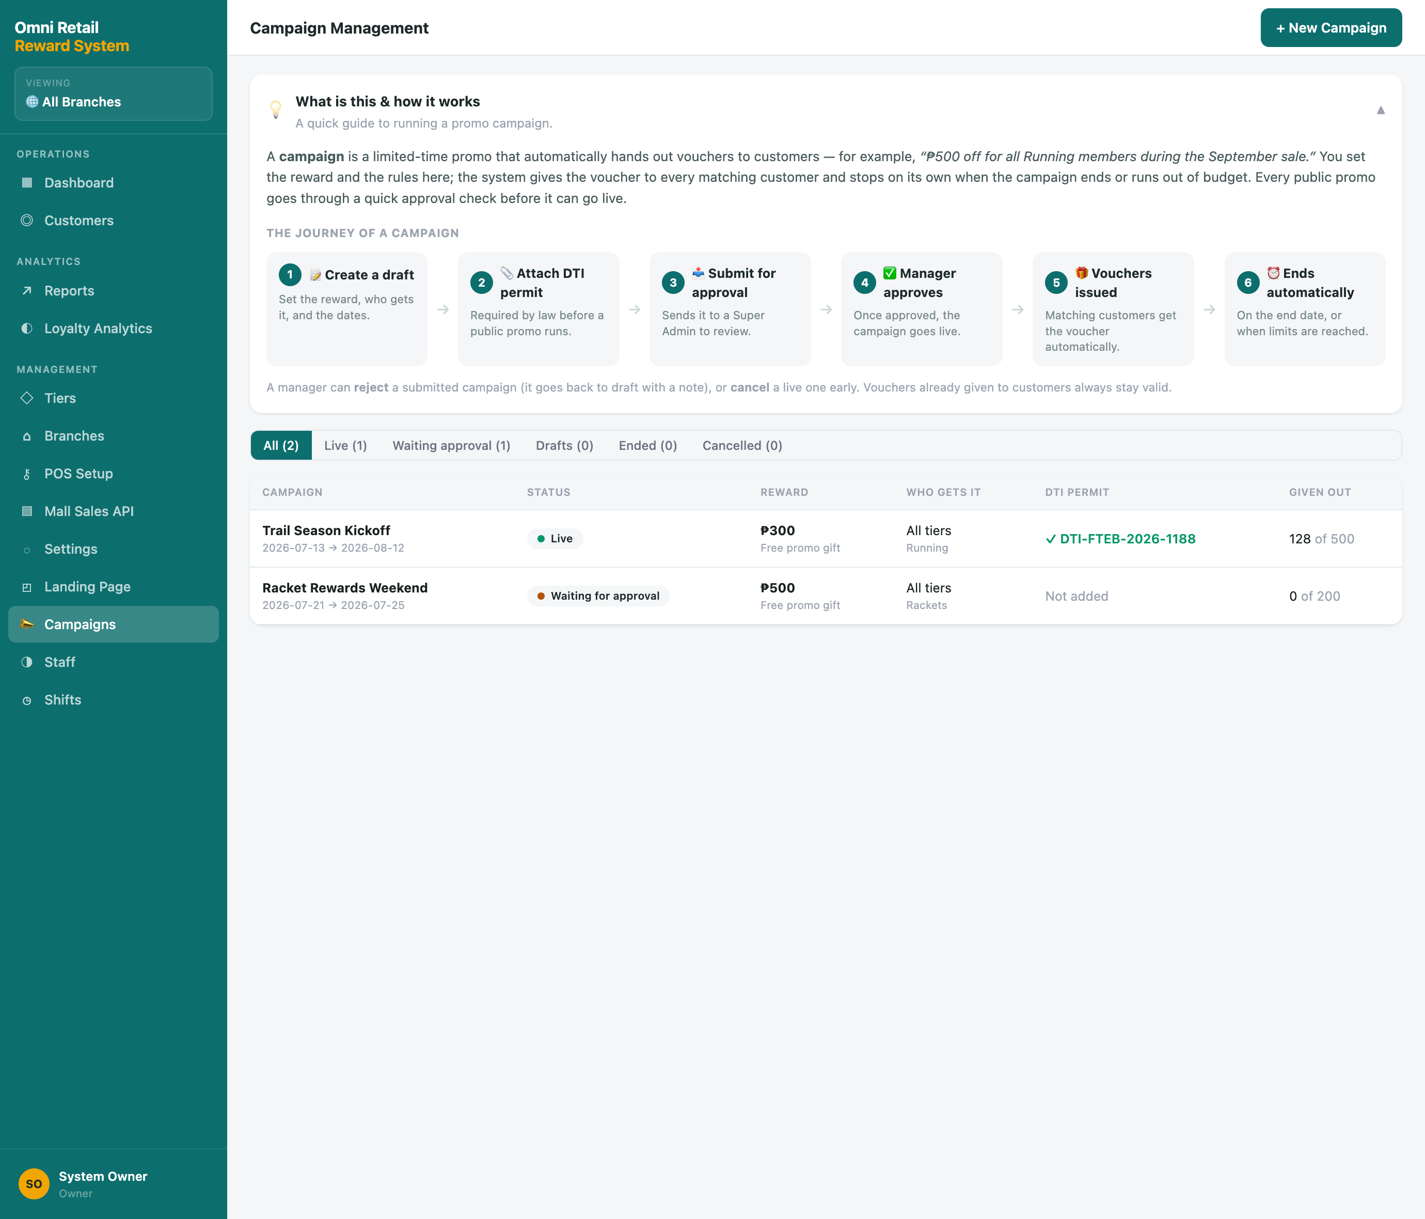Open the Dashboard sidebar icon
The height and width of the screenshot is (1219, 1425).
[x=27, y=183]
